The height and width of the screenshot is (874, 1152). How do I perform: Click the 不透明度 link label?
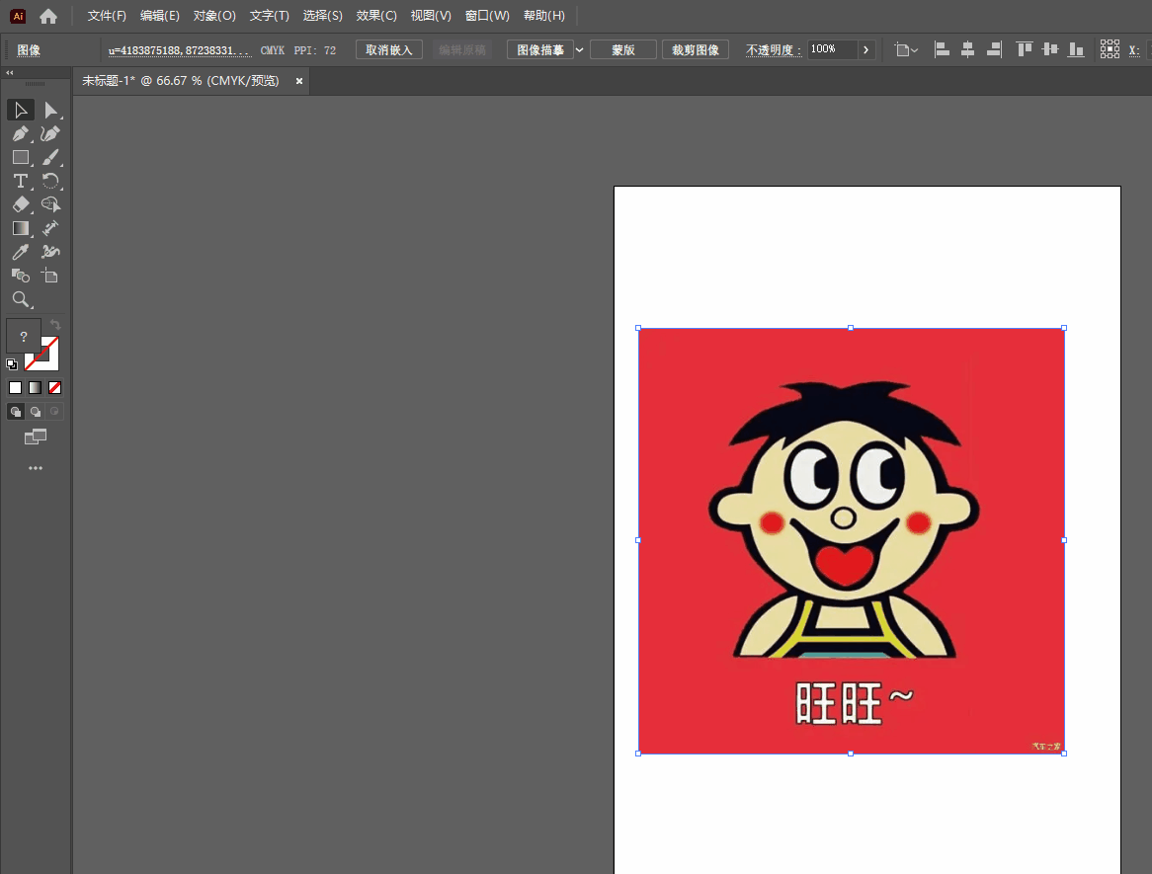point(773,50)
